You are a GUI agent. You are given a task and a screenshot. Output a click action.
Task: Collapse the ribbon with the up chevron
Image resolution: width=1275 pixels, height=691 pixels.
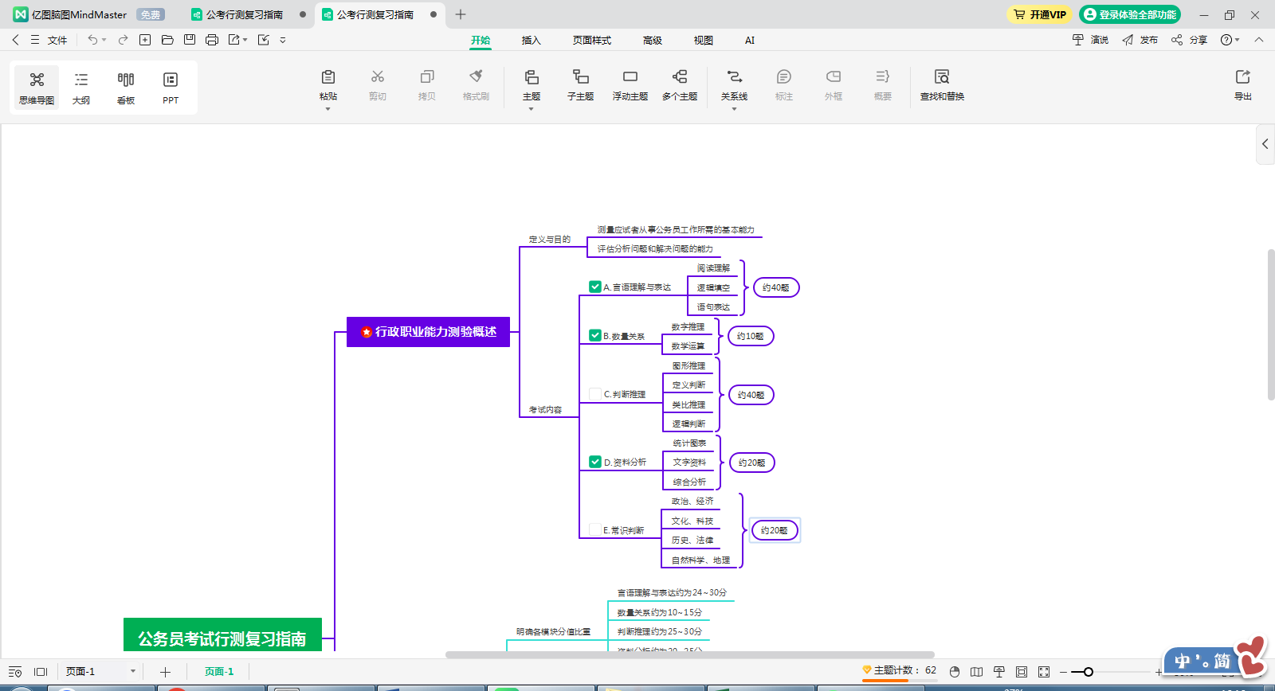click(x=1259, y=40)
